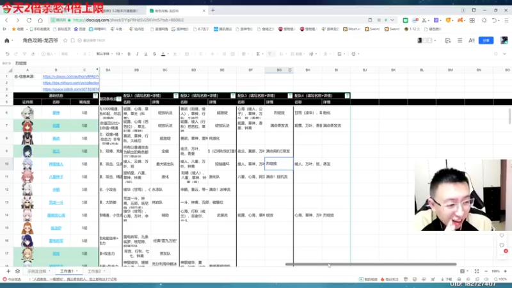Open the font color dropdown arrow
This screenshot has height=288, width=512.
point(168,54)
